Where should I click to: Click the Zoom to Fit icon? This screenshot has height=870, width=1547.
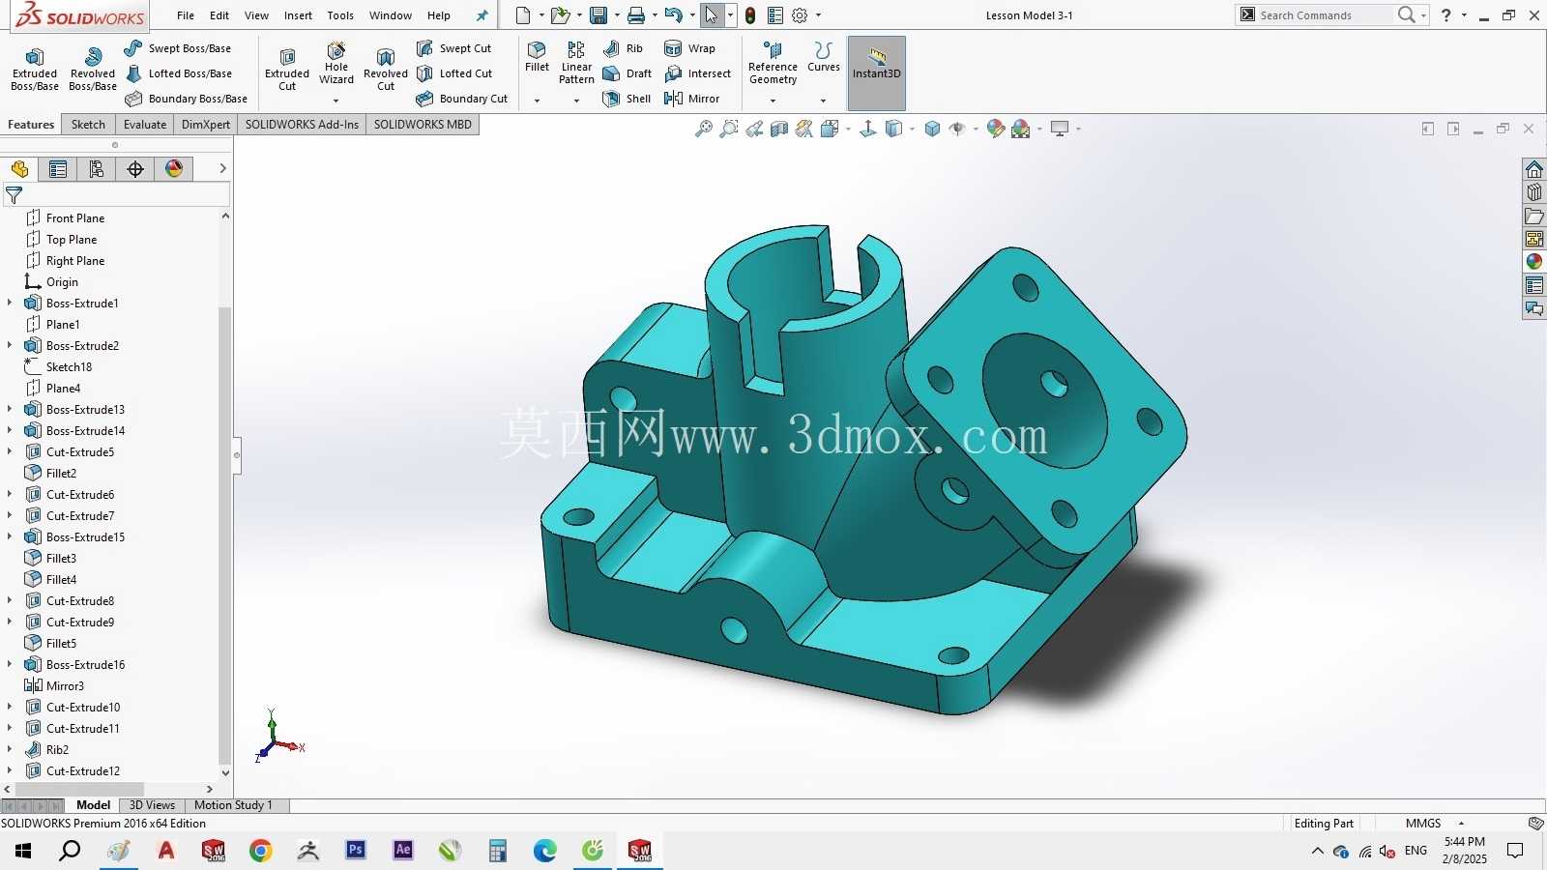(x=704, y=129)
